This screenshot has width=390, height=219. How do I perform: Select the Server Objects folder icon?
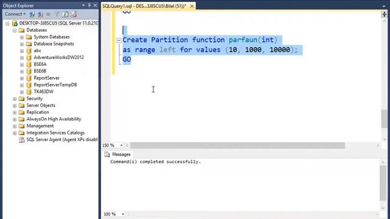tap(22, 105)
